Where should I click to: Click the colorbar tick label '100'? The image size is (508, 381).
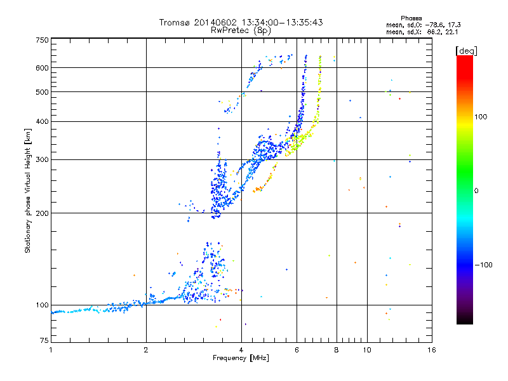pyautogui.click(x=481, y=117)
